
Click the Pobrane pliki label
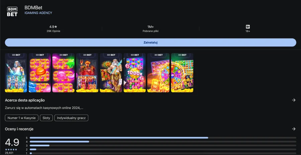pos(150,31)
